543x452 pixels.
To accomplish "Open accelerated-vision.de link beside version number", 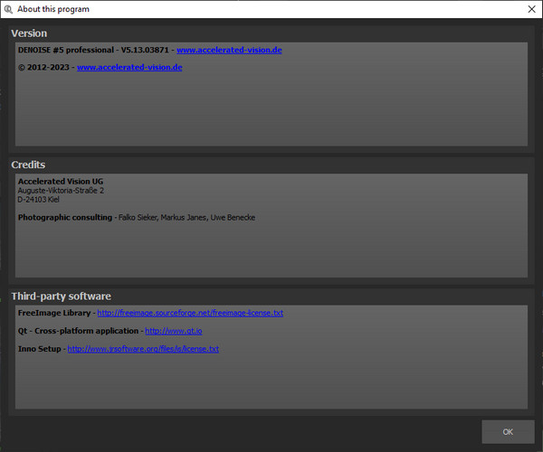I will [x=229, y=50].
